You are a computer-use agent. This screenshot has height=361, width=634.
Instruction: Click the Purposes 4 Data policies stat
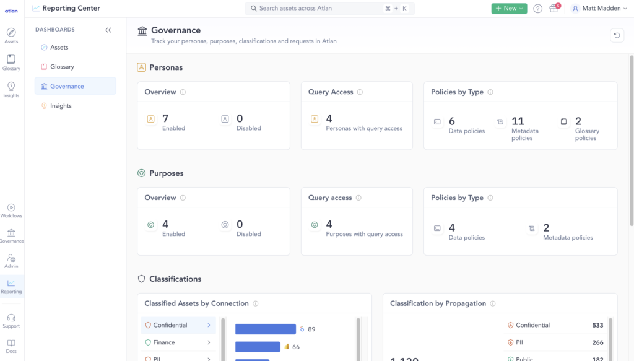(459, 232)
